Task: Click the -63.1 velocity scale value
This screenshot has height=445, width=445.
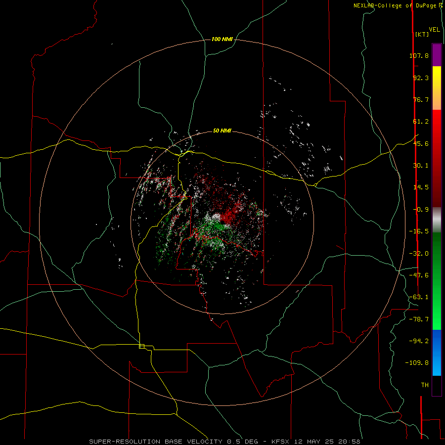Action: pos(419,297)
